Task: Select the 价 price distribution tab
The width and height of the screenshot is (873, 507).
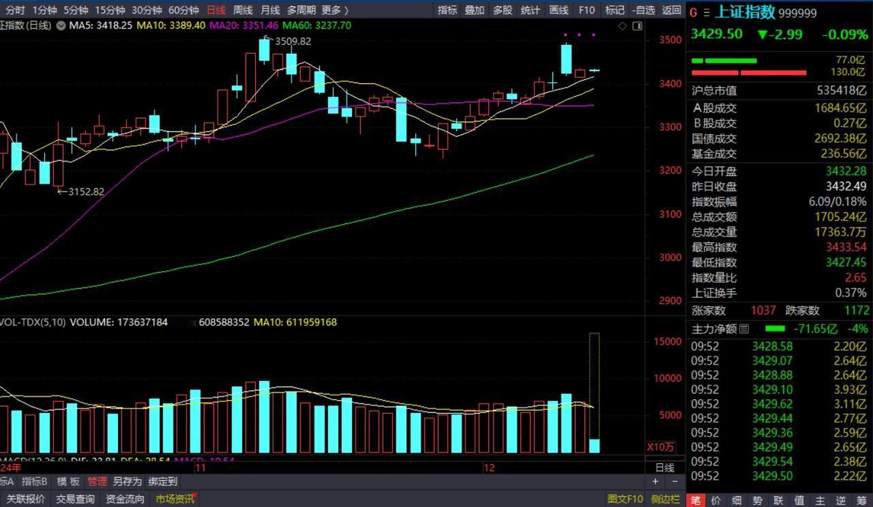Action: coord(715,500)
